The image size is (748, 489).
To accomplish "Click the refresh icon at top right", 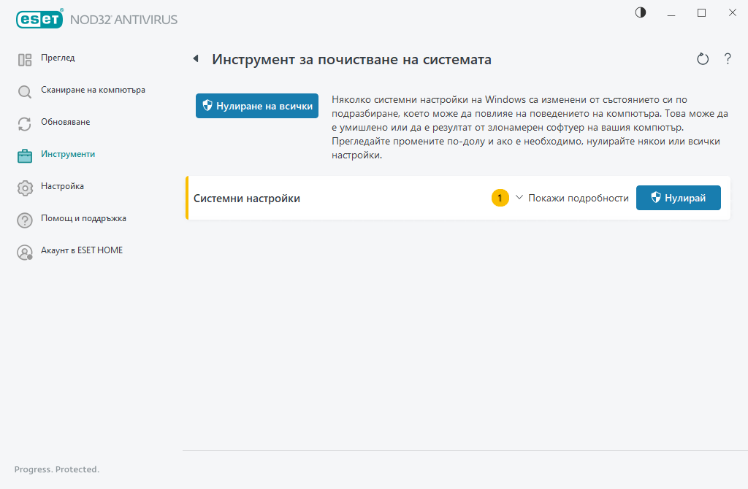I will point(702,58).
